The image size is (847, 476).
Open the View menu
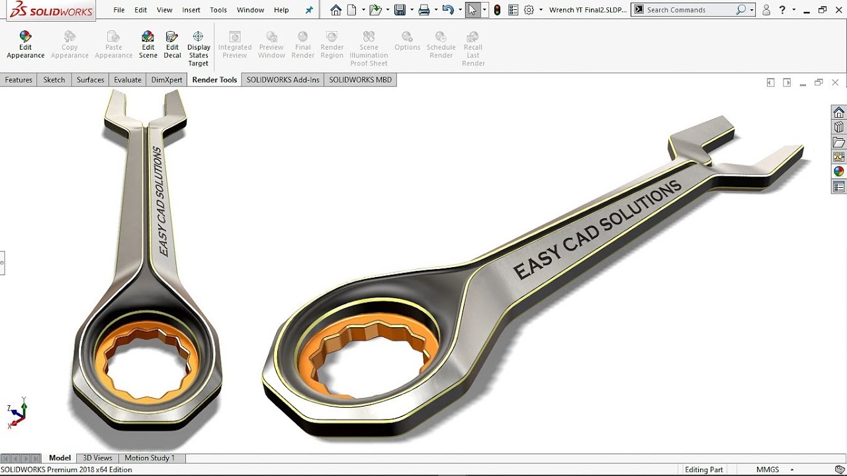click(x=165, y=10)
